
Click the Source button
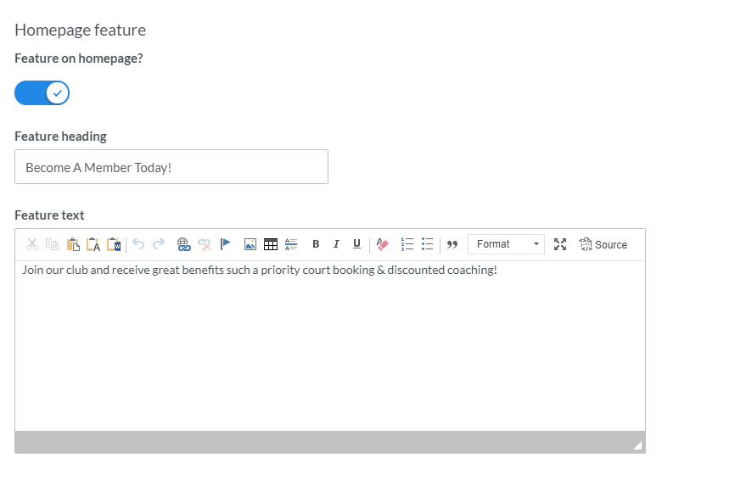pos(603,244)
